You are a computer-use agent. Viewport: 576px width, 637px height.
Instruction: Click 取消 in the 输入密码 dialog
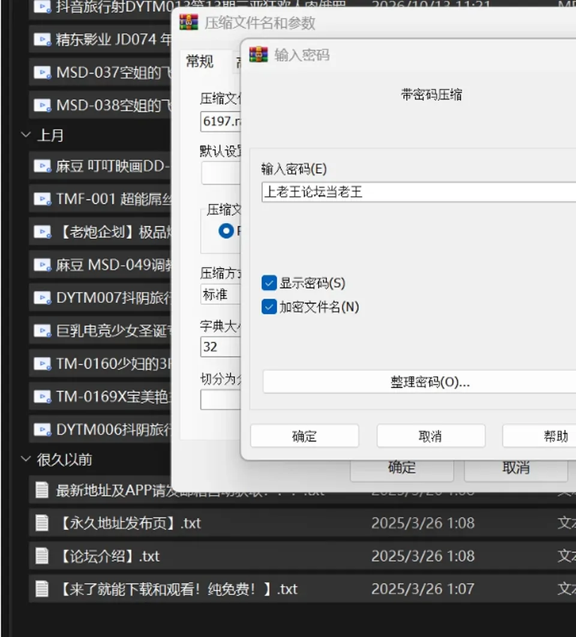pos(431,436)
